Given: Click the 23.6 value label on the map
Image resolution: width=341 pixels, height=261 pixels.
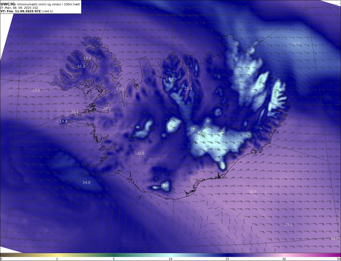Looking at the screenshot, I should 36,90.
